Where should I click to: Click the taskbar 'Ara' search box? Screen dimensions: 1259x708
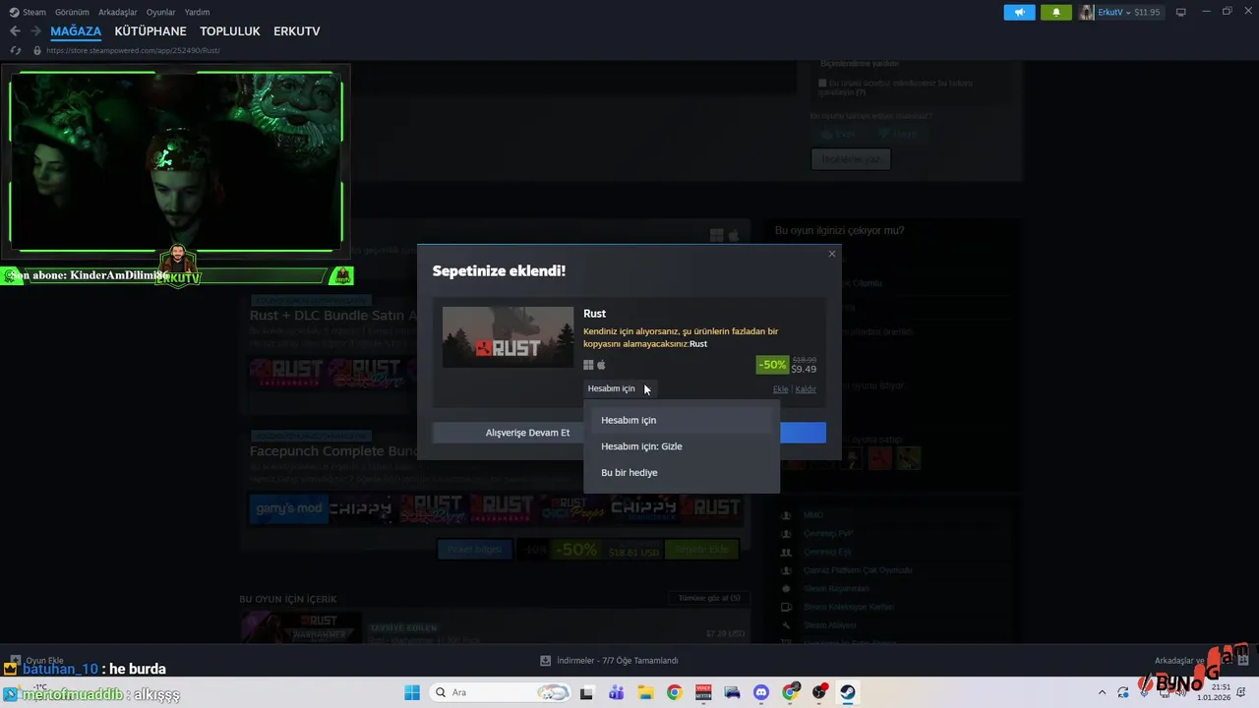(x=500, y=692)
